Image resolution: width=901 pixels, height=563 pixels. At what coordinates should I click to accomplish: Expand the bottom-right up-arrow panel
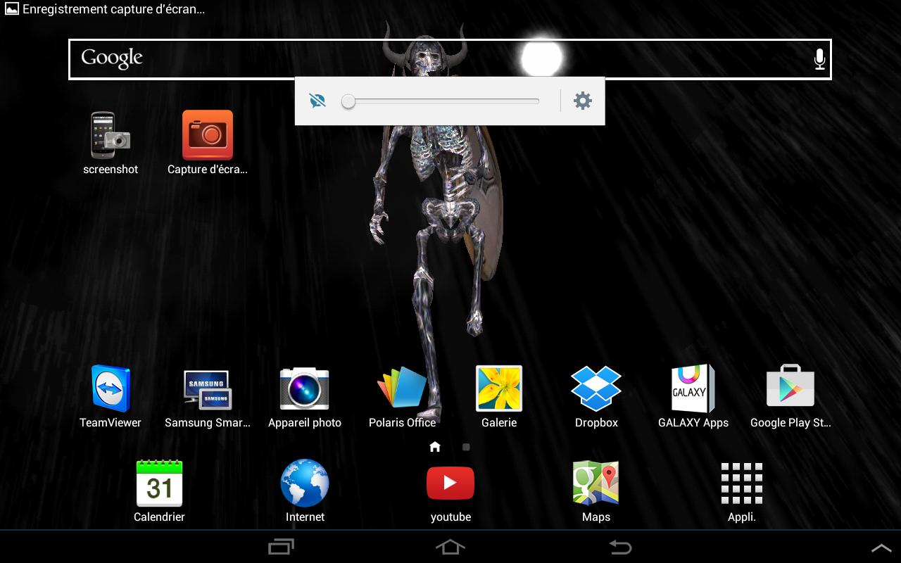click(881, 548)
